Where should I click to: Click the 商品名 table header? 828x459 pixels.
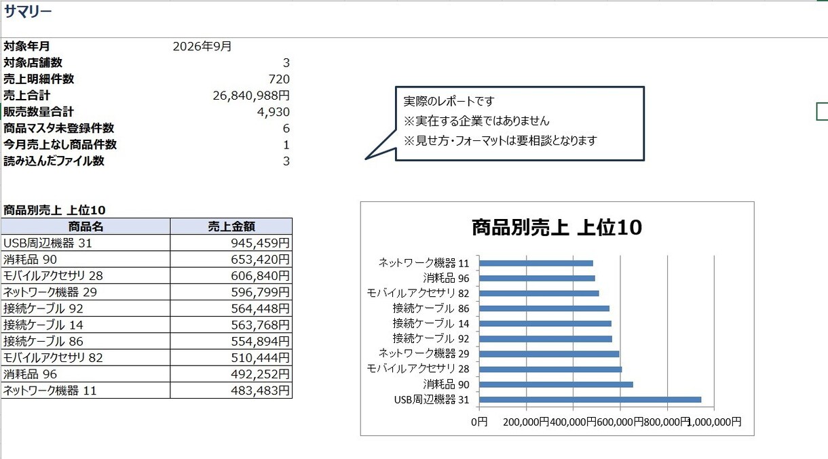pyautogui.click(x=86, y=226)
